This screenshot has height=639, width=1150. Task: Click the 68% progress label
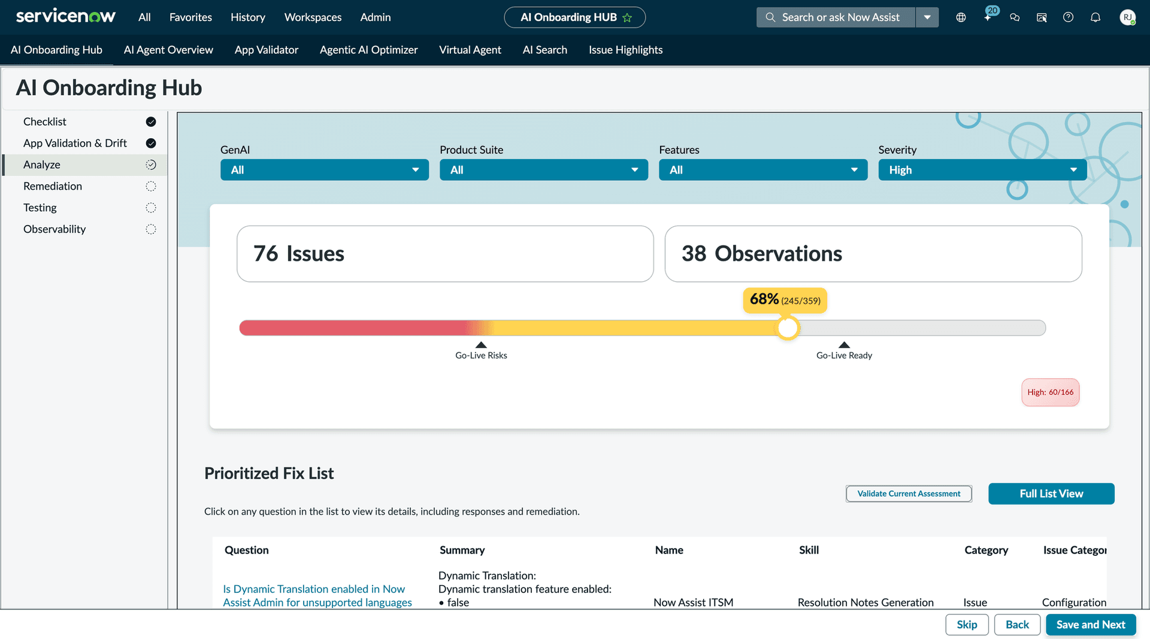785,300
